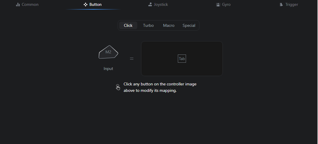Open the Special mapping mode
318x144 pixels.
[x=189, y=25]
